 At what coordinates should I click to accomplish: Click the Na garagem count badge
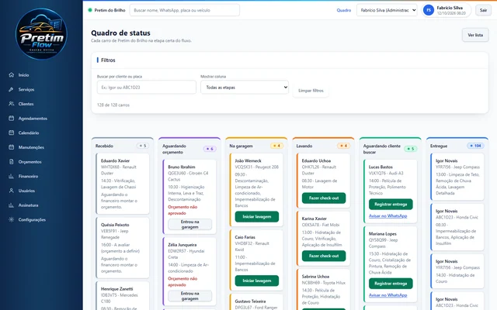276,146
